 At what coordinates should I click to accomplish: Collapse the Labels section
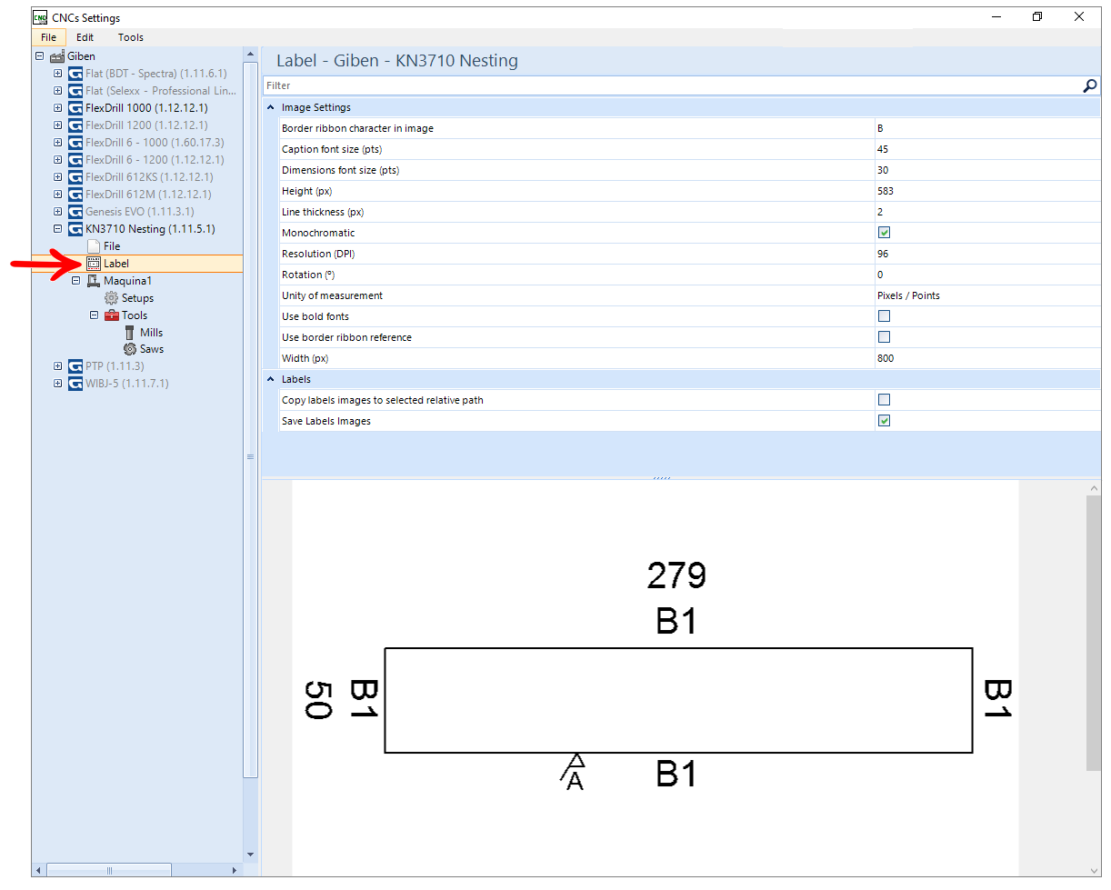pos(270,379)
